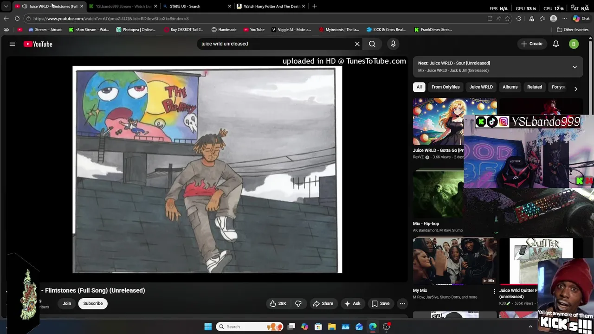The image size is (594, 334).
Task: Start voice search with the microphone
Action: (393, 44)
